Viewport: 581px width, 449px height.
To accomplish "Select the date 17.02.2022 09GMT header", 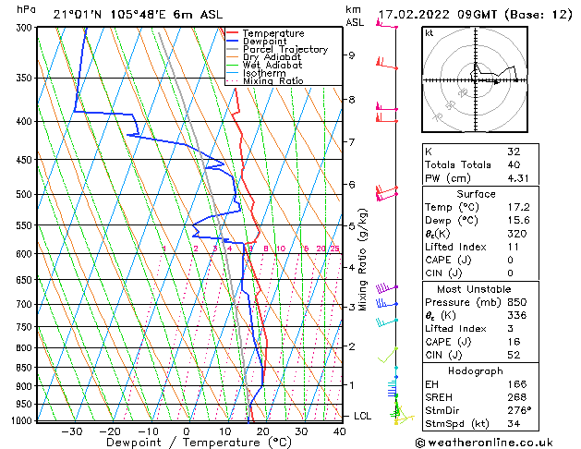I will [x=438, y=15].
